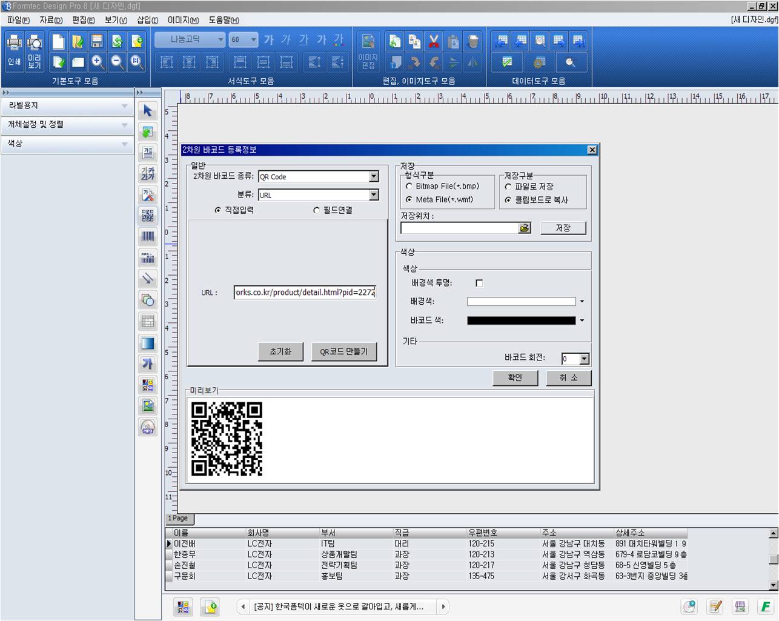Click the 저장 save button
Image resolution: width=779 pixels, height=621 pixels.
coord(563,228)
